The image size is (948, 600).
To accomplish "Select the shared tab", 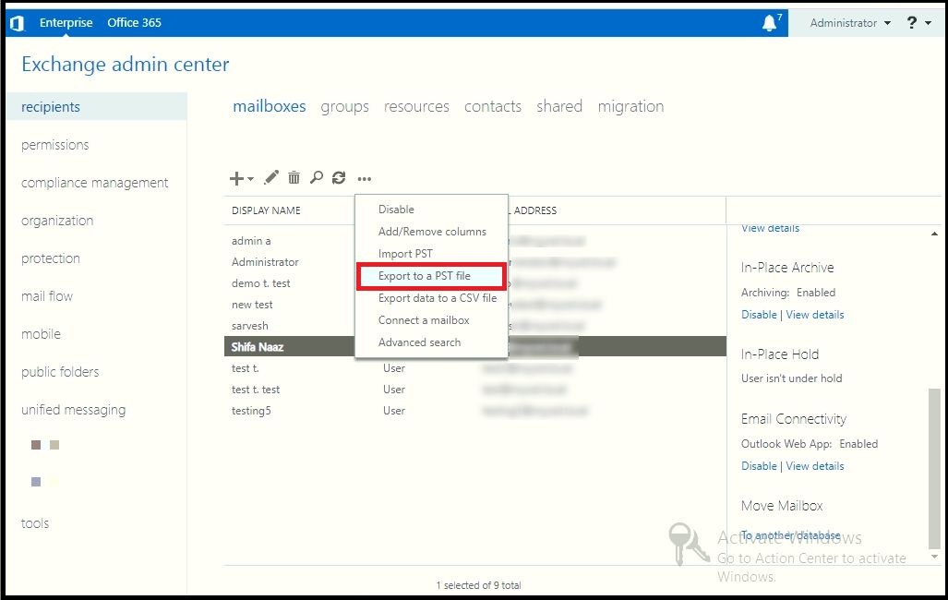I will (559, 106).
